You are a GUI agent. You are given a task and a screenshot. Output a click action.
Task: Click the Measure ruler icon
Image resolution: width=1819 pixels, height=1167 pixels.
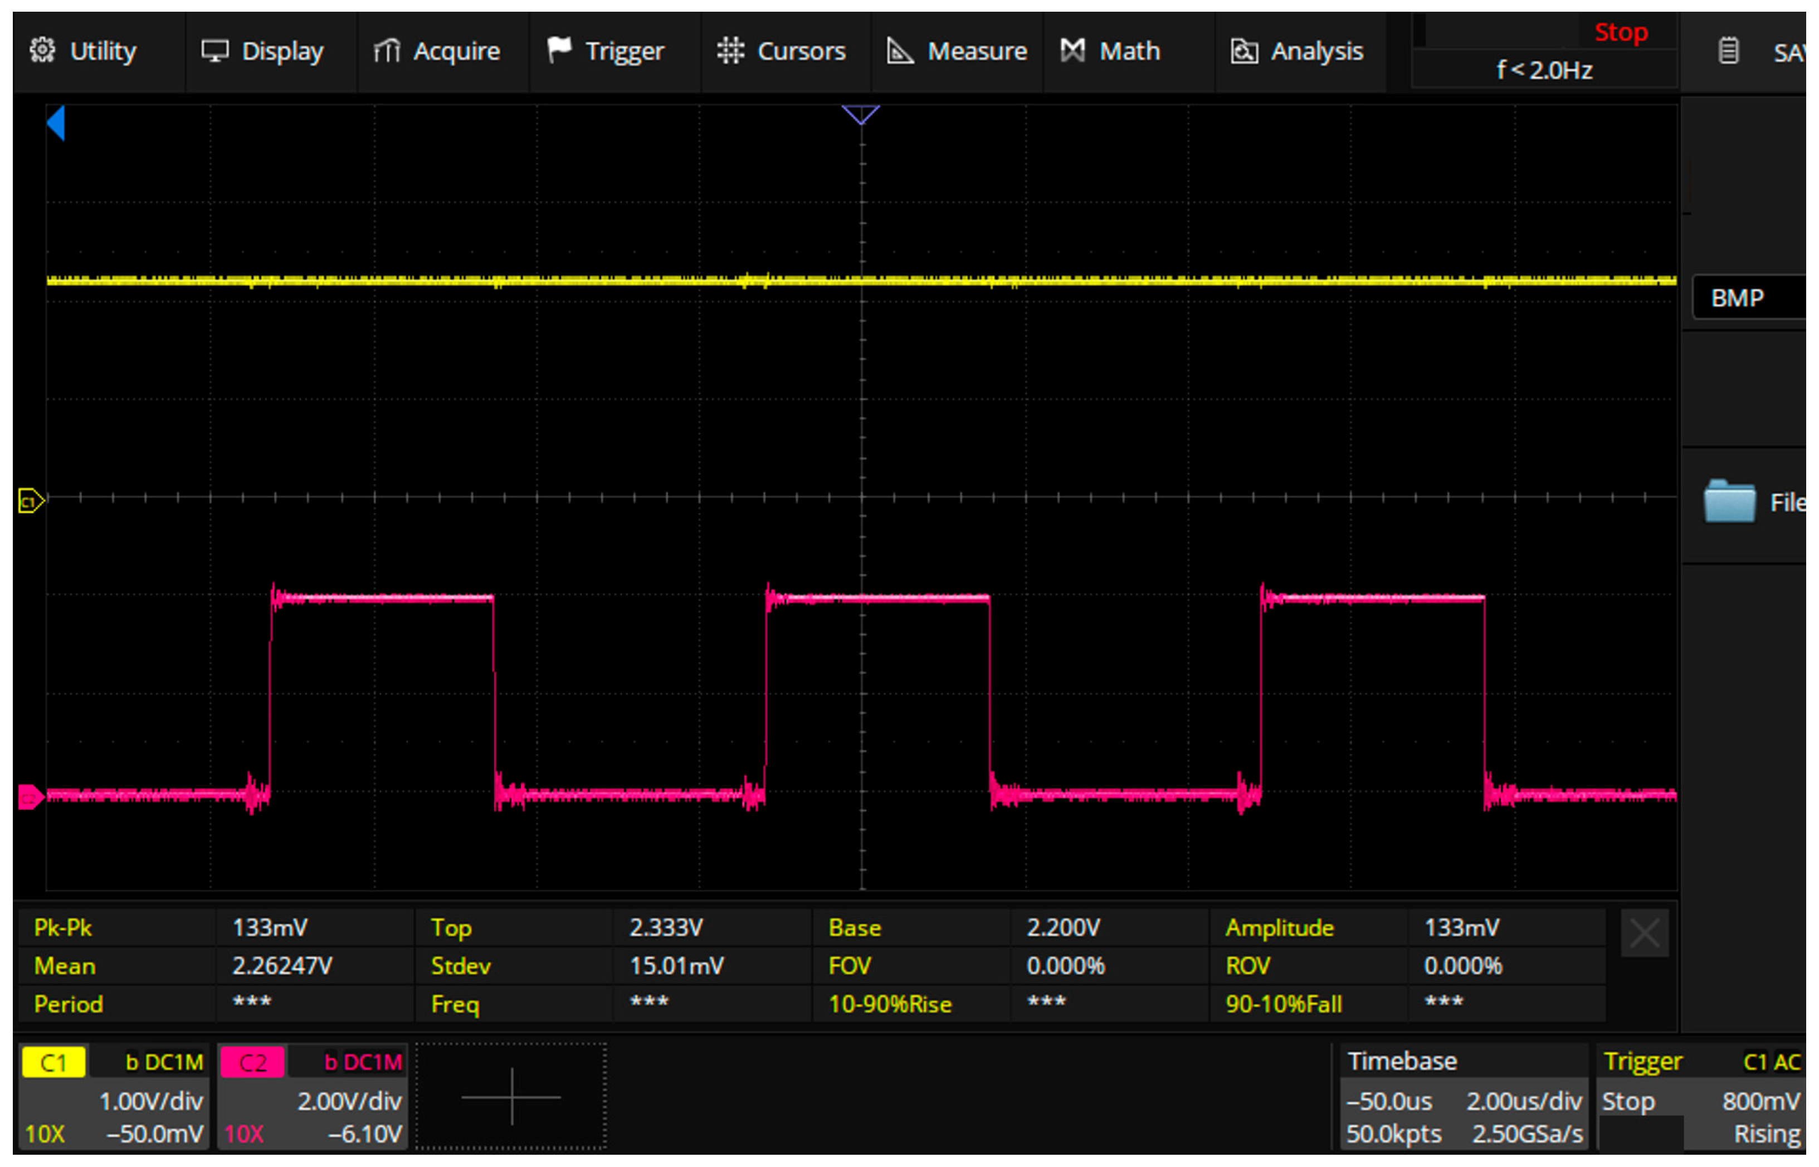coord(900,51)
